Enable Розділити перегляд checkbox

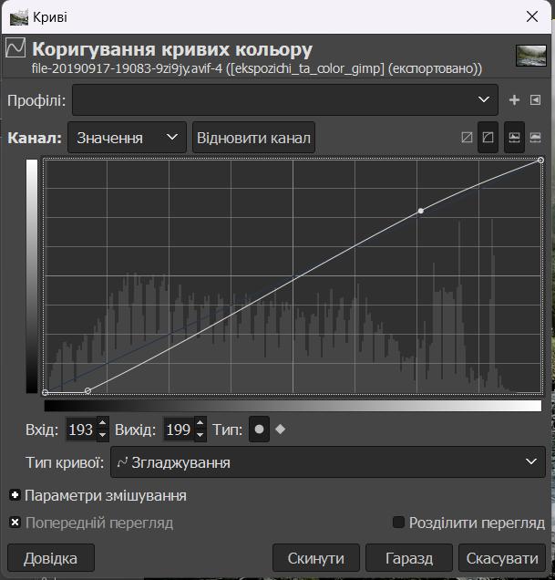click(398, 523)
